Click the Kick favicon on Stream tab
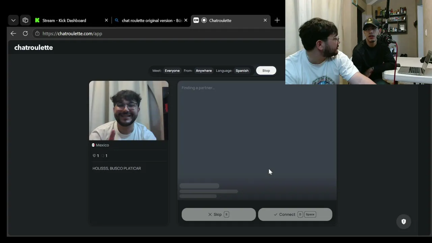 click(x=37, y=20)
